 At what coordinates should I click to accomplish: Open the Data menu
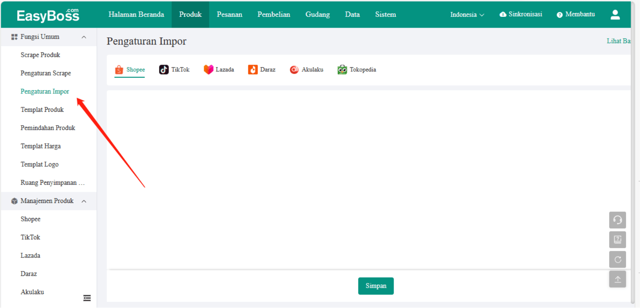(x=352, y=15)
